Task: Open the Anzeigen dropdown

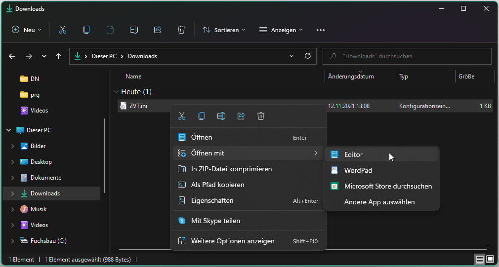Action: (x=281, y=30)
